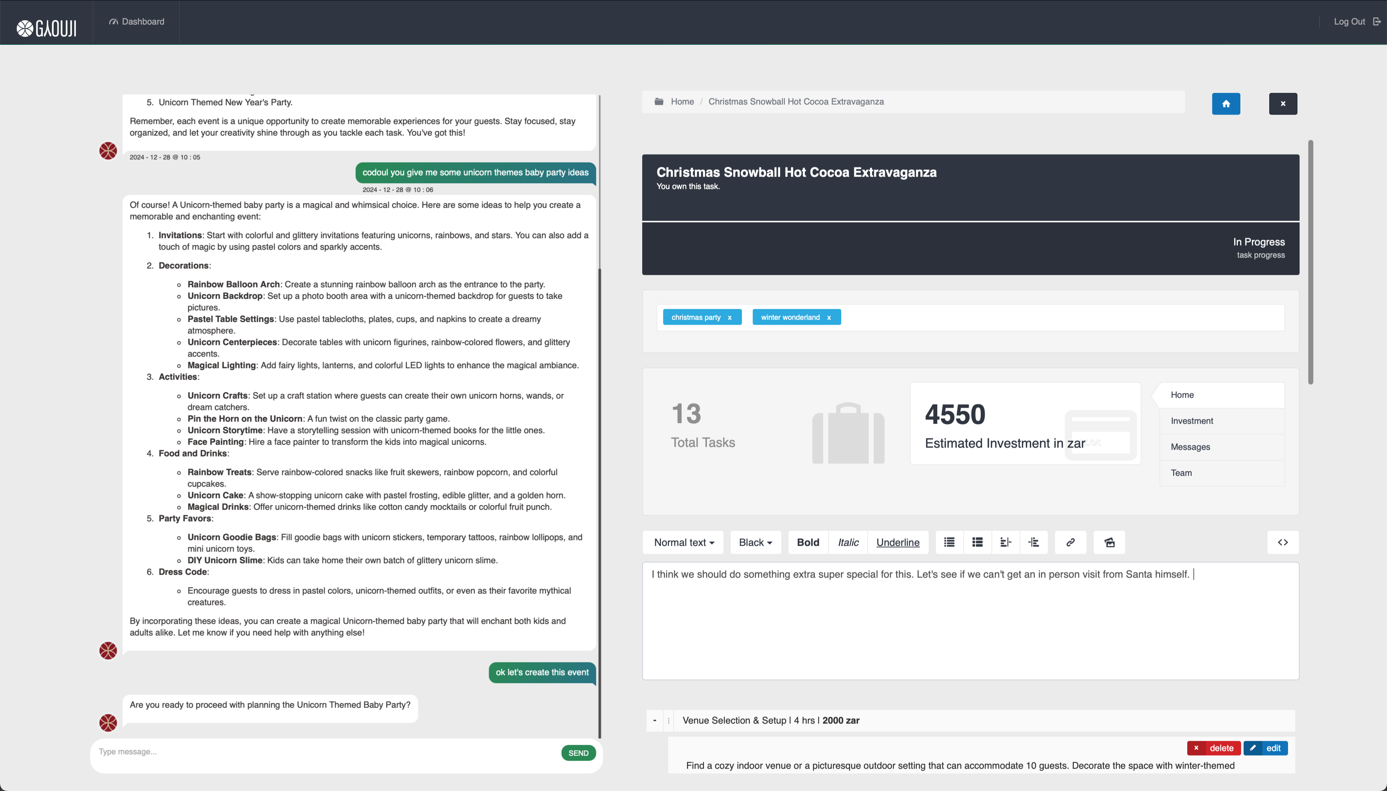Click inside the message editor text area
The image size is (1387, 791).
(x=970, y=621)
